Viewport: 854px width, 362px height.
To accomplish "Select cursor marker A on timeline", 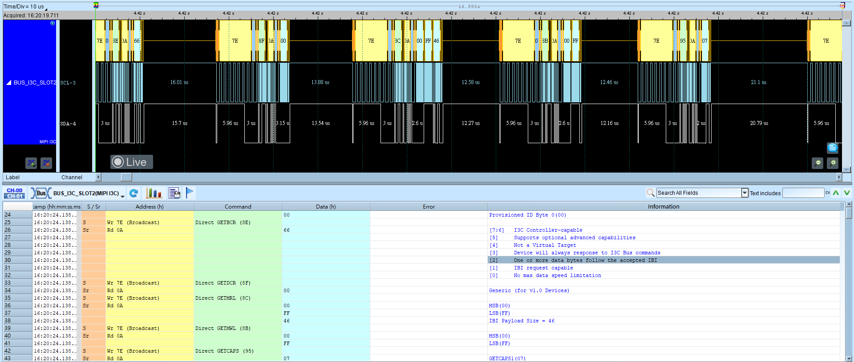I will 96,5.
